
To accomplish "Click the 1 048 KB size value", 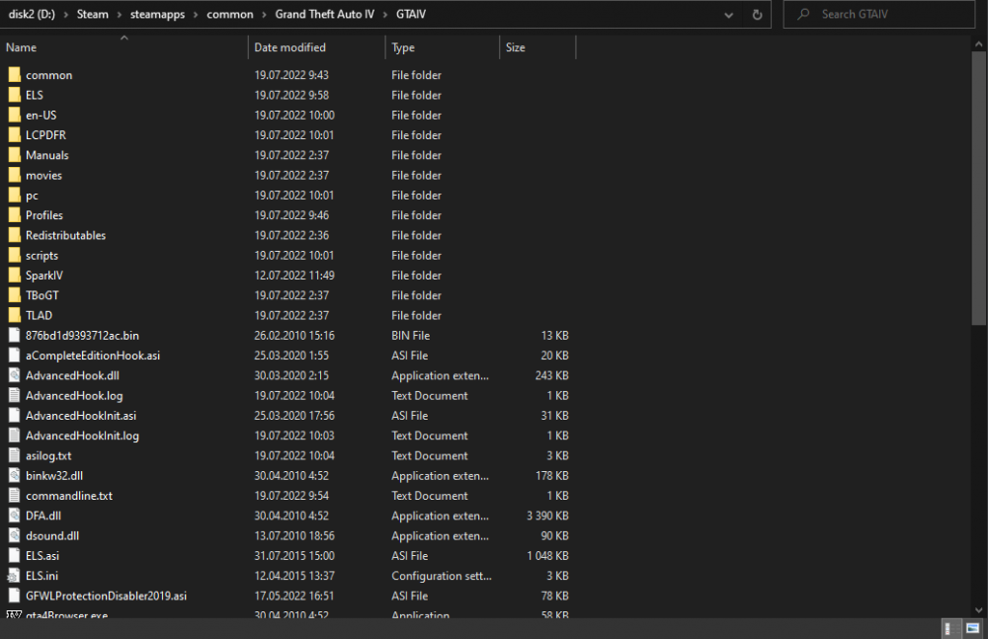I will (547, 556).
